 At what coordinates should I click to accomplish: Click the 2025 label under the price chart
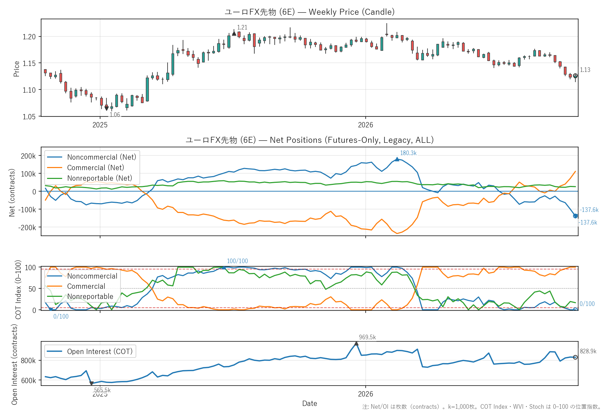coord(100,125)
